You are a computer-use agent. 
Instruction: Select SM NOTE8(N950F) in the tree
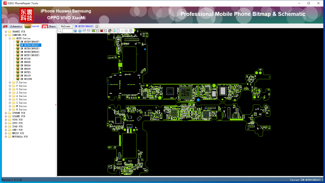point(30,49)
